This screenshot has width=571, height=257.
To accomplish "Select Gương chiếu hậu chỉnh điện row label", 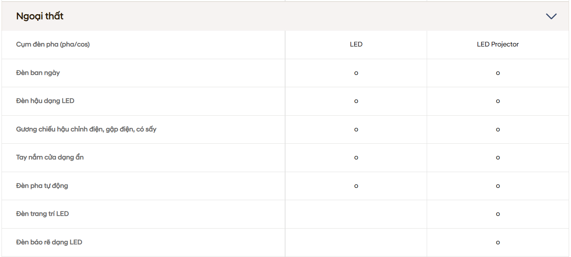I will pos(86,129).
